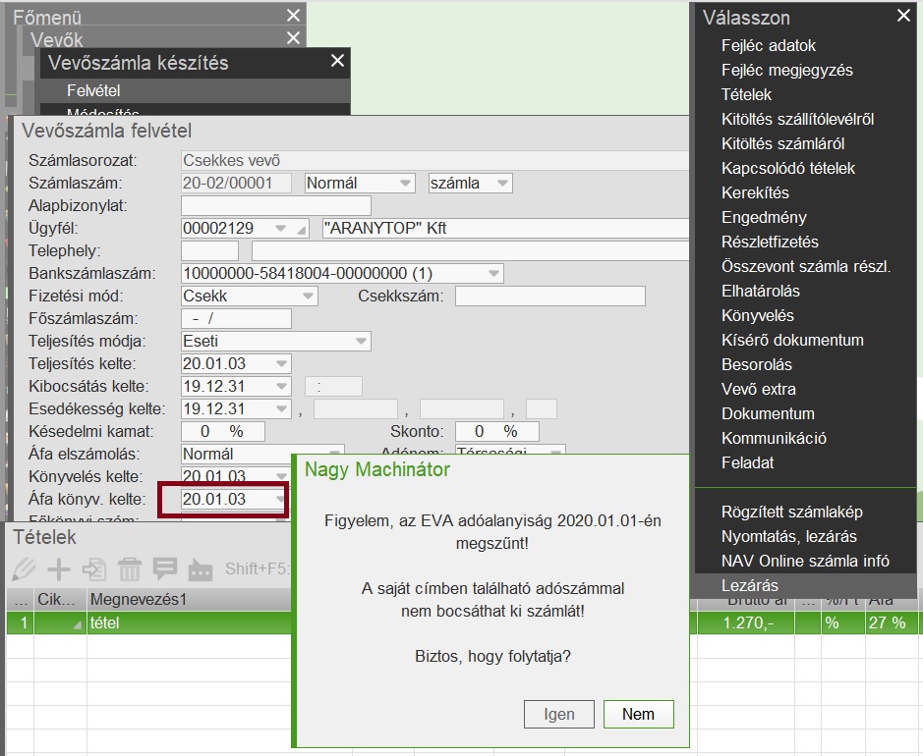Open Dokumentum menu item

[x=769, y=414]
